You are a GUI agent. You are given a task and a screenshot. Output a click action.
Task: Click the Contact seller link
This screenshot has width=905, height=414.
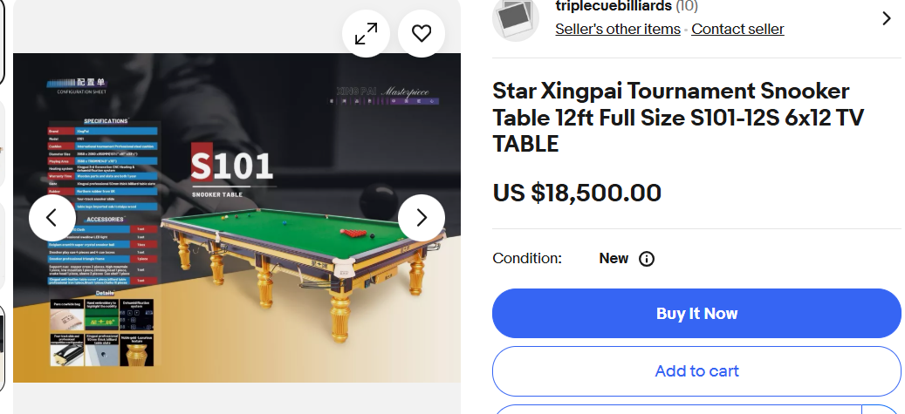click(737, 29)
